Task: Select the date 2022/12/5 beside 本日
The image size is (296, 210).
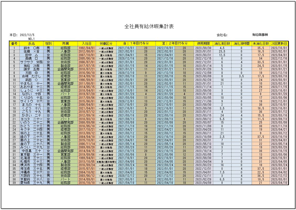Action: pos(27,35)
